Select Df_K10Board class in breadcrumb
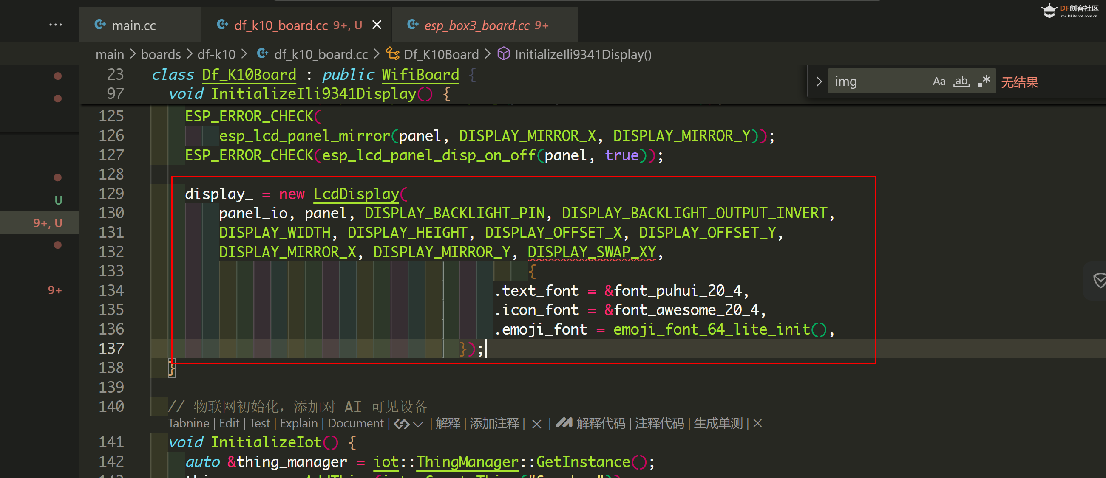This screenshot has height=478, width=1106. (x=441, y=54)
